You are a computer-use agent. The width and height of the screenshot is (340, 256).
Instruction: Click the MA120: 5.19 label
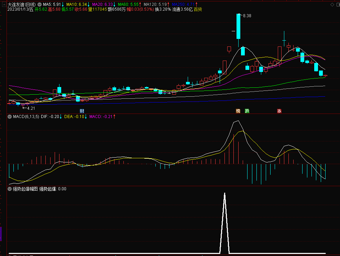coord(155,4)
